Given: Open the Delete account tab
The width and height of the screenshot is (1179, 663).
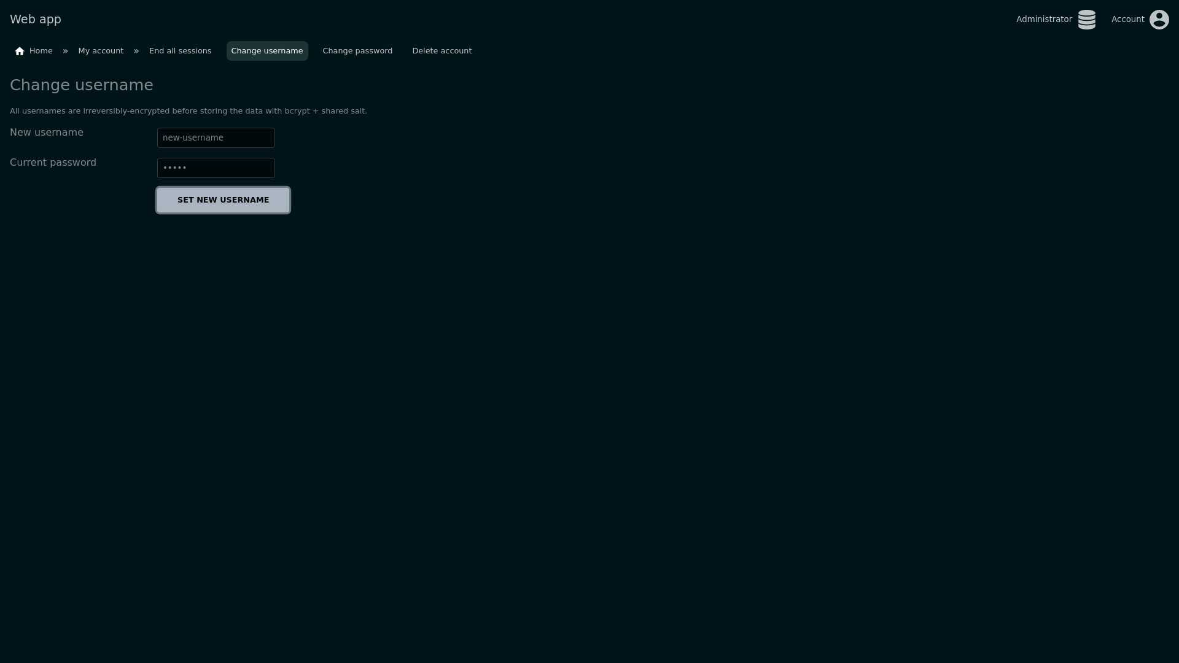Looking at the screenshot, I should (442, 51).
